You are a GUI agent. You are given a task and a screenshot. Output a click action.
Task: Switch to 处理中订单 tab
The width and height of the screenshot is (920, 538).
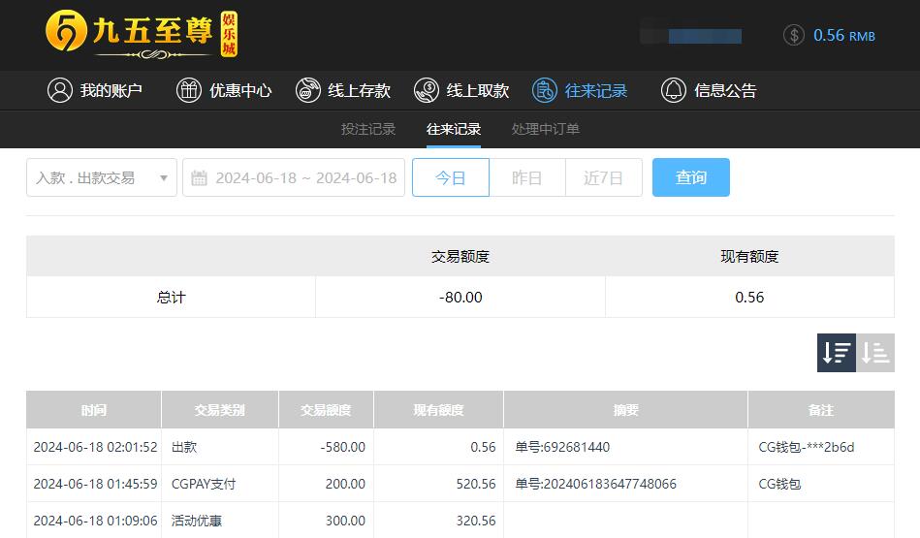coord(546,129)
